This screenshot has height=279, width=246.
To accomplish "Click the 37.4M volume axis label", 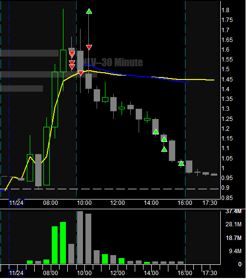I will tap(233, 212).
